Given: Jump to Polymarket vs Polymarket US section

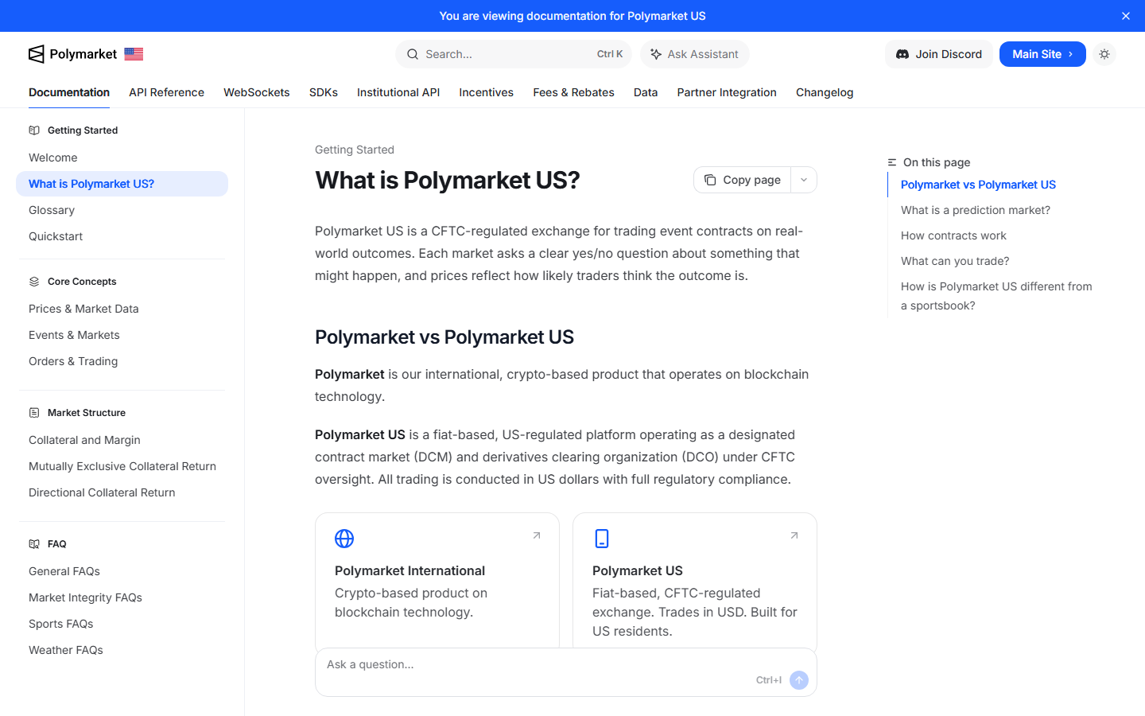Looking at the screenshot, I should [x=978, y=185].
